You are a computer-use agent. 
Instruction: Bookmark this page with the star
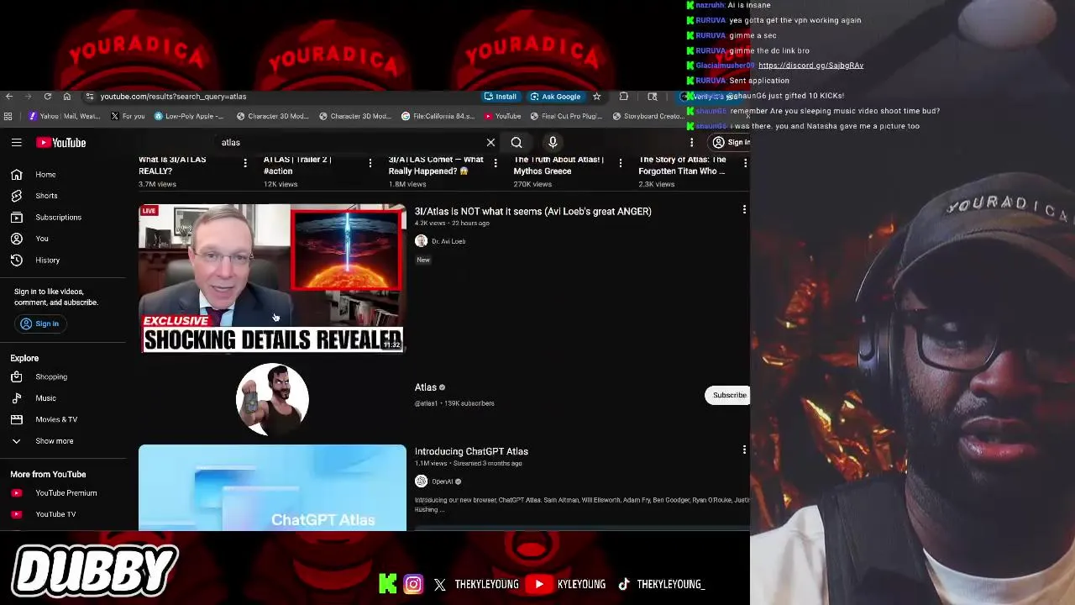pos(597,97)
